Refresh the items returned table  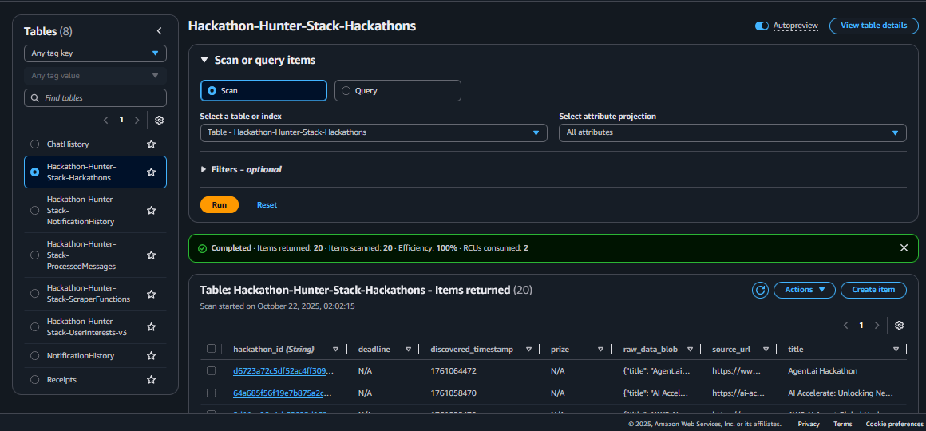pos(760,290)
